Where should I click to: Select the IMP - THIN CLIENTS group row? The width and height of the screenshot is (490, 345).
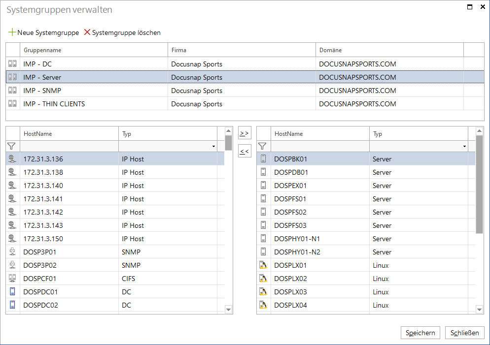(x=245, y=103)
